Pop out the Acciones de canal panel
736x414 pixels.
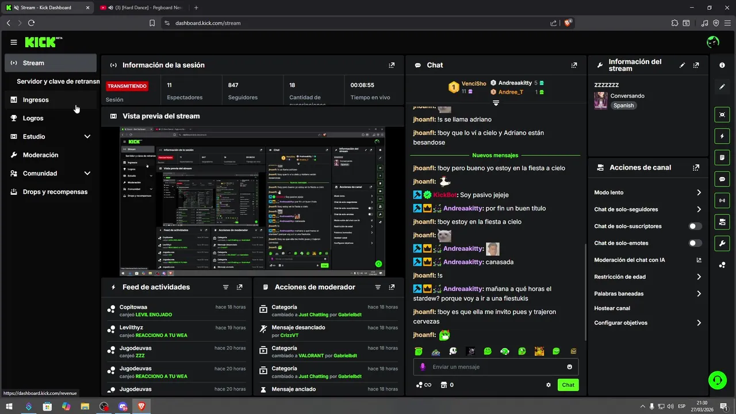click(696, 168)
